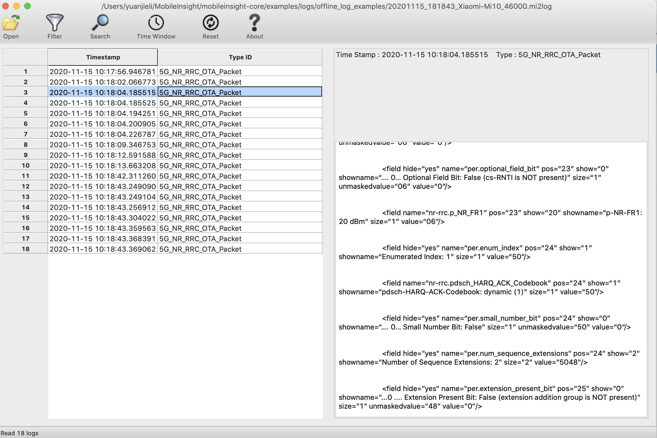Select timestamp 2020-11-15 10:18:04.194251
The height and width of the screenshot is (438, 657).
tap(103, 113)
